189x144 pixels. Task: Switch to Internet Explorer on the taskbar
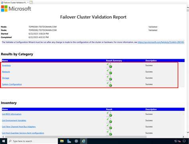84,141
